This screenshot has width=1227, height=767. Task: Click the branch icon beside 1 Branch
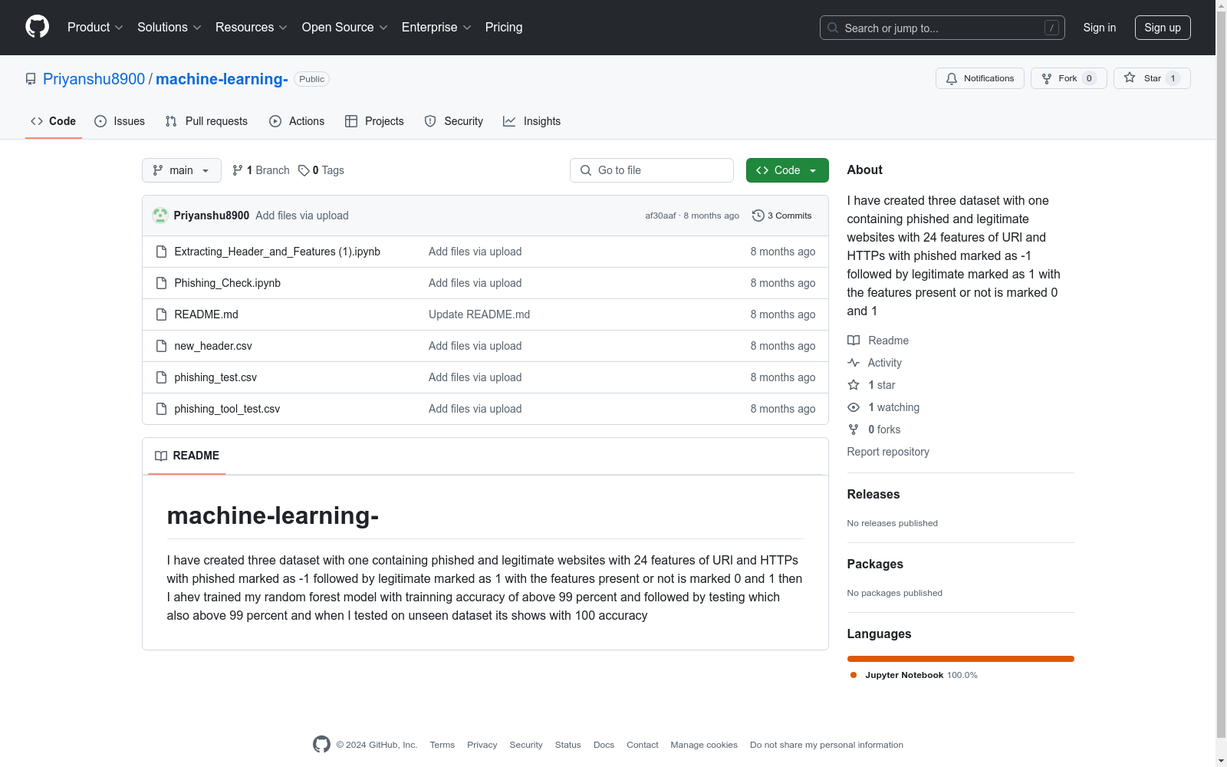[238, 170]
